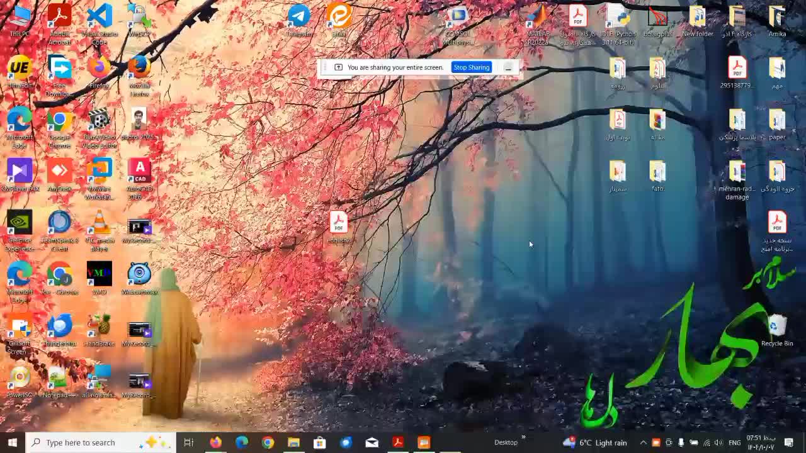Click the taskbar search box
Viewport: 806px width, 453px height.
[x=101, y=442]
